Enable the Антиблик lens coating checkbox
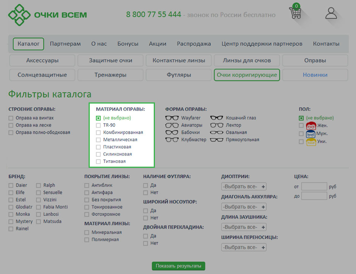Screen dimensions: 356x274 click(x=87, y=186)
